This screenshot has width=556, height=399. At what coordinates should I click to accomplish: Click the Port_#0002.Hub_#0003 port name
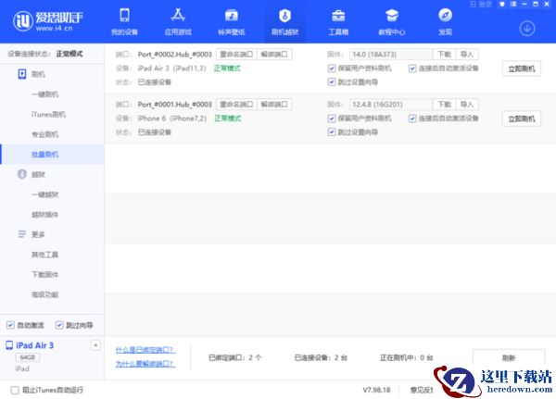click(174, 55)
